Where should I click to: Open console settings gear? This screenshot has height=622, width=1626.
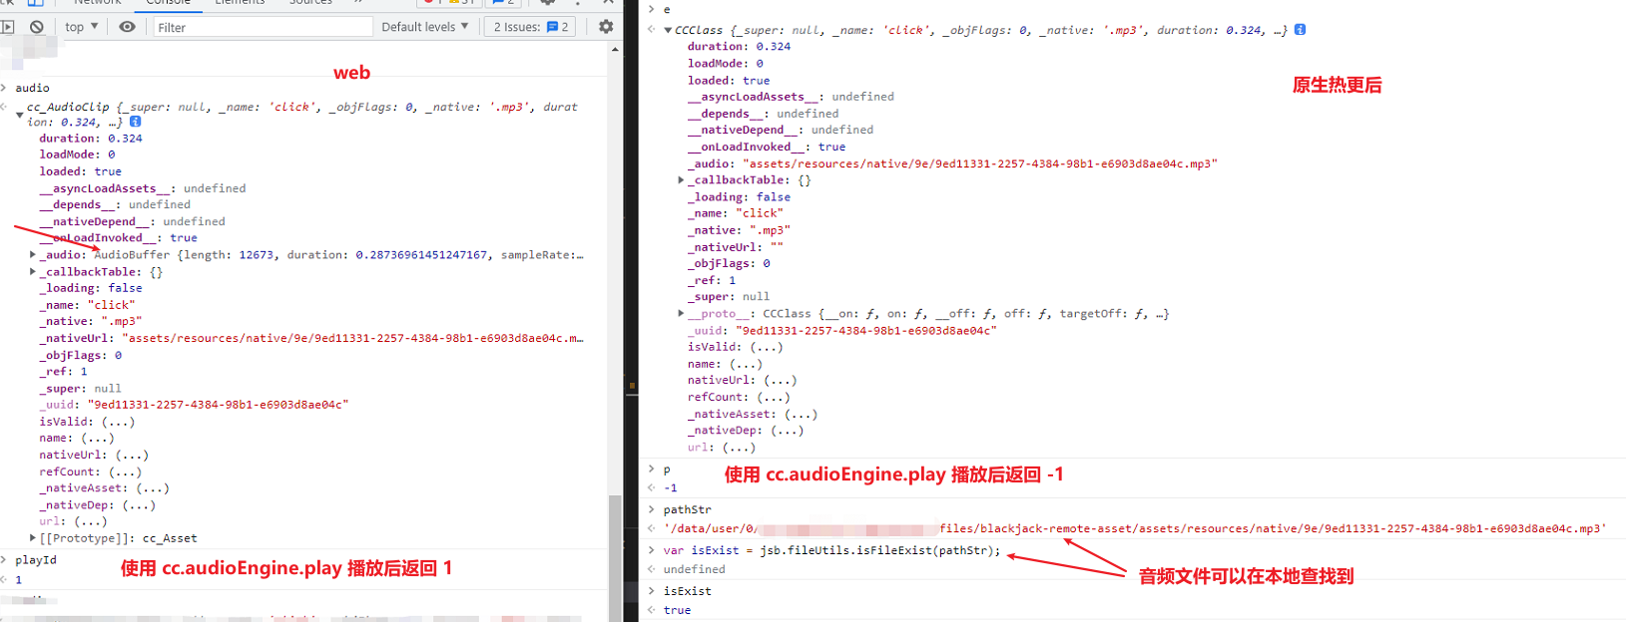click(x=606, y=27)
